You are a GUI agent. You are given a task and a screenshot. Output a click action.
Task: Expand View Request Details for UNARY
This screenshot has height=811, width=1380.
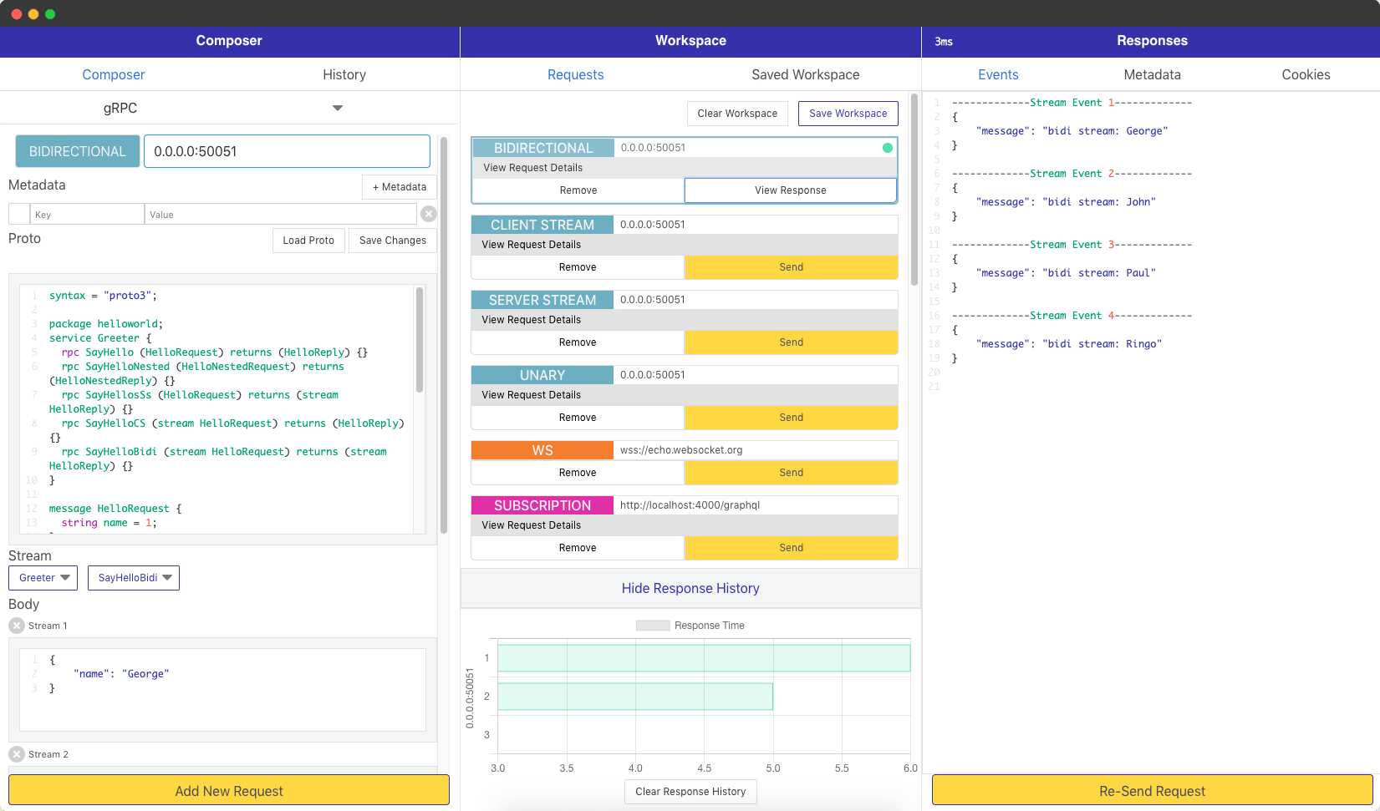click(x=685, y=395)
